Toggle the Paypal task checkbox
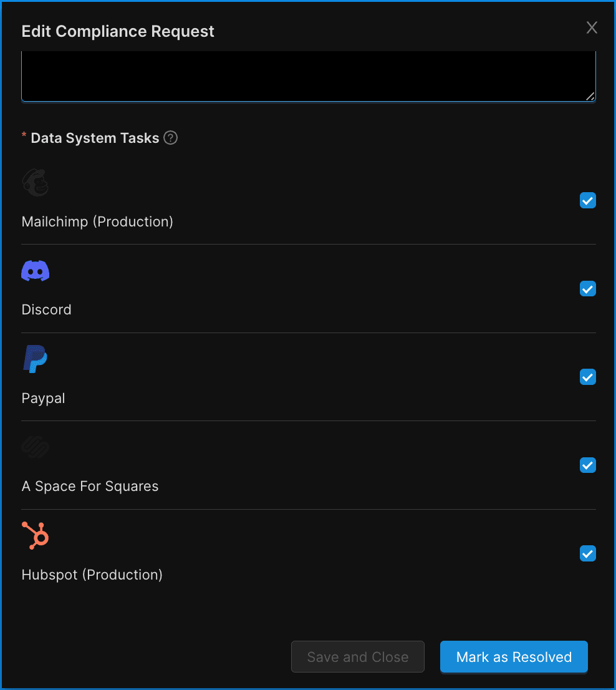The width and height of the screenshot is (616, 690). point(588,377)
